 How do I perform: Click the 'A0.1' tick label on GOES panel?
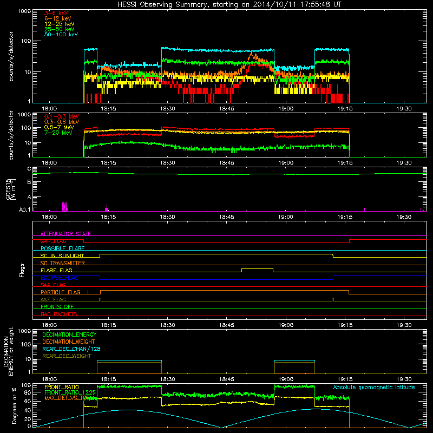point(25,210)
